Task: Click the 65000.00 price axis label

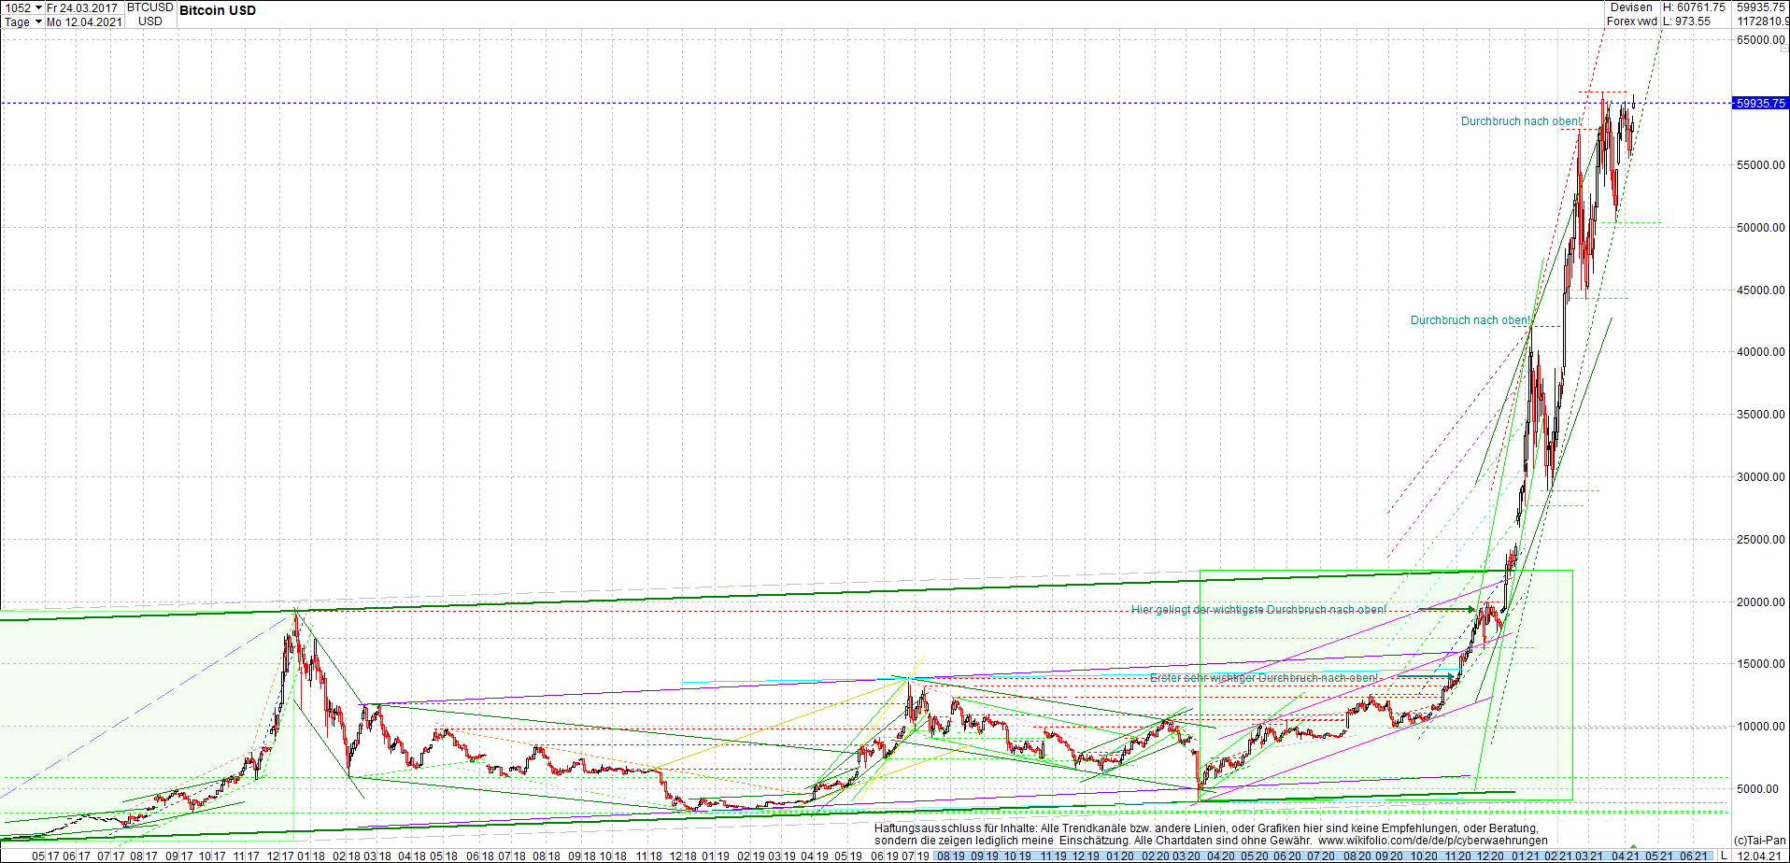Action: [1761, 40]
